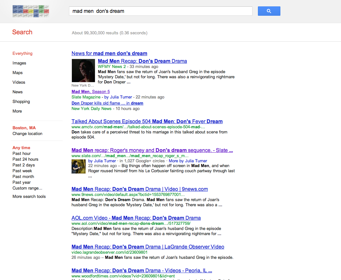Switch to Images search results
This screenshot has height=280, width=341.
[x=19, y=63]
